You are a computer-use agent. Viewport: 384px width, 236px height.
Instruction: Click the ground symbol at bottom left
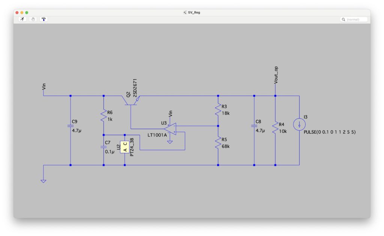[43, 180]
